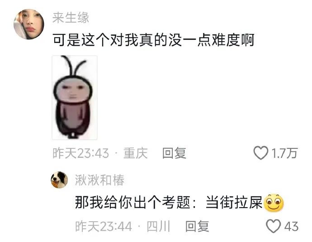Select reply text 那我给你出个考题
This screenshot has height=242, width=312.
pos(132,202)
